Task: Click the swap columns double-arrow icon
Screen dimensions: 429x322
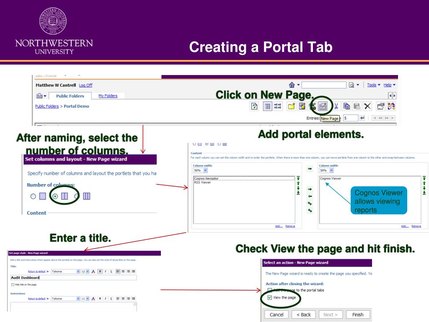Action: coord(310,169)
